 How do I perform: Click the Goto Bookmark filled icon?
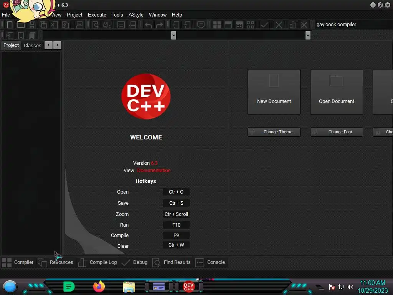[x=32, y=35]
